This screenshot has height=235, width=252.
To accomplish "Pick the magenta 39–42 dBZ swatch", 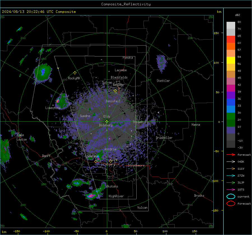I will point(231,88).
